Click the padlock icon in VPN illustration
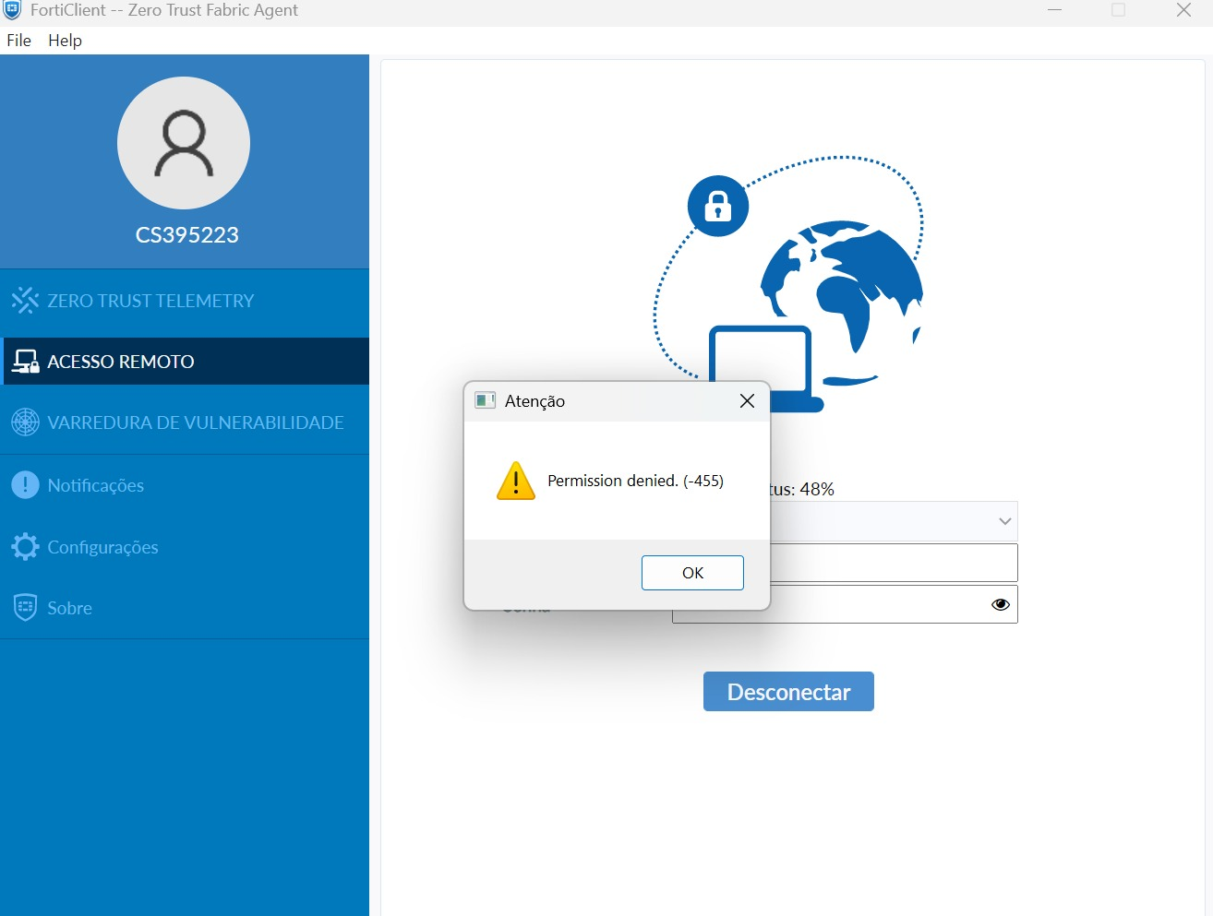 point(717,206)
